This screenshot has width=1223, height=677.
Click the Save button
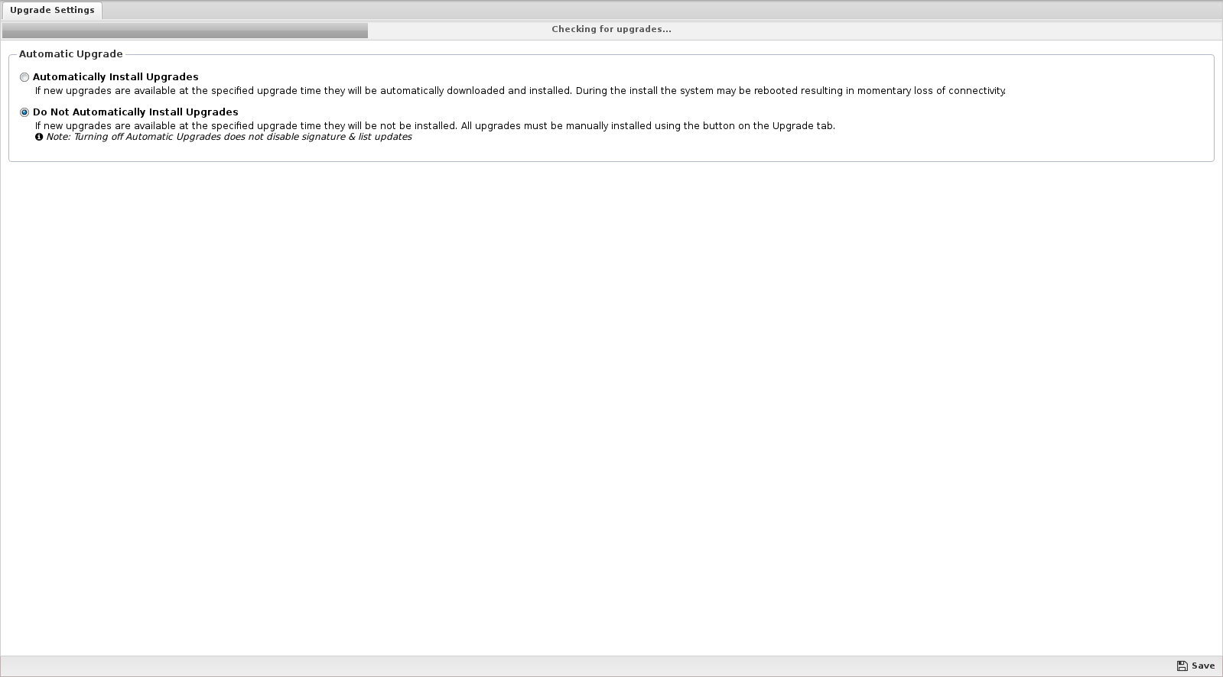pos(1195,666)
